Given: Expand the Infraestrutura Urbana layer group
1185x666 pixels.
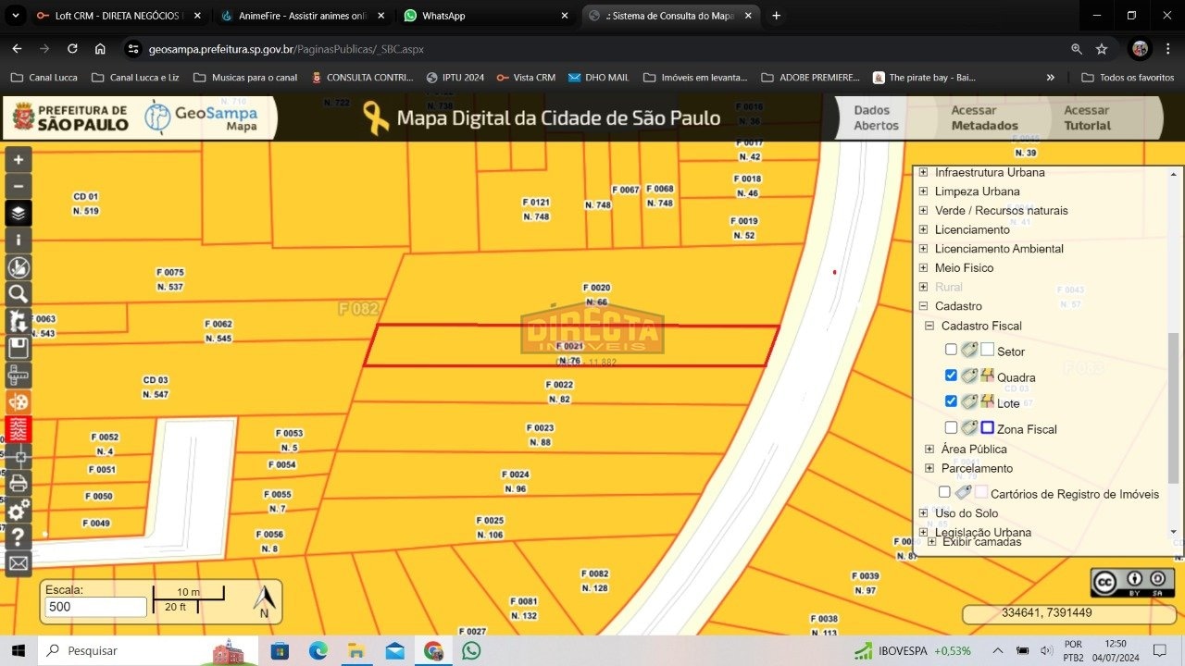Looking at the screenshot, I should point(923,172).
